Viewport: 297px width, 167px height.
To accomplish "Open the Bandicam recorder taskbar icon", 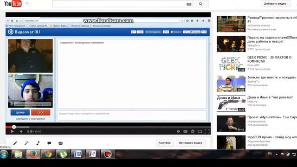I will (x=108, y=154).
